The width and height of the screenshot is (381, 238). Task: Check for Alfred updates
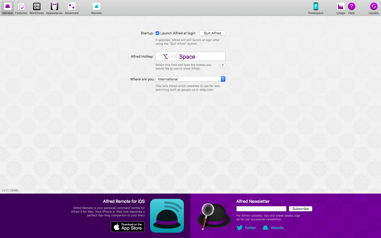pyautogui.click(x=374, y=8)
